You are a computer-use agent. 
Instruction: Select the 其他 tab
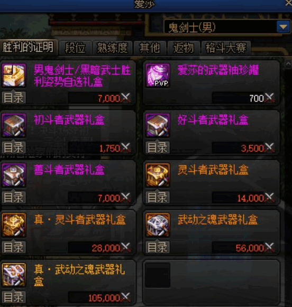click(x=150, y=48)
